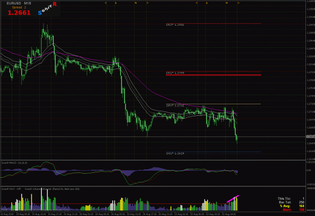Image resolution: width=315 pixels, height=216 pixels.
Task: Click the 20 Aug 21:15 time label
Action: coord(166,214)
